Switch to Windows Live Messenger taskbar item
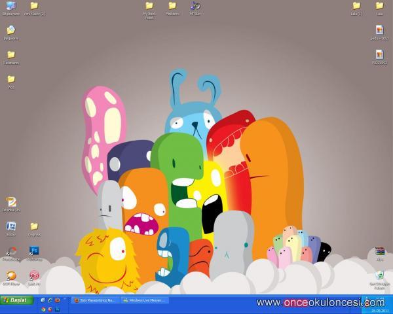This screenshot has height=314, width=393. pyautogui.click(x=145, y=300)
